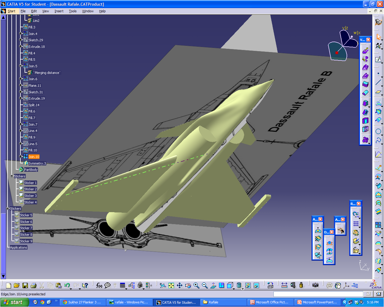Select Join.10 in the specification tree
This screenshot has width=384, height=307.
[x=34, y=156]
